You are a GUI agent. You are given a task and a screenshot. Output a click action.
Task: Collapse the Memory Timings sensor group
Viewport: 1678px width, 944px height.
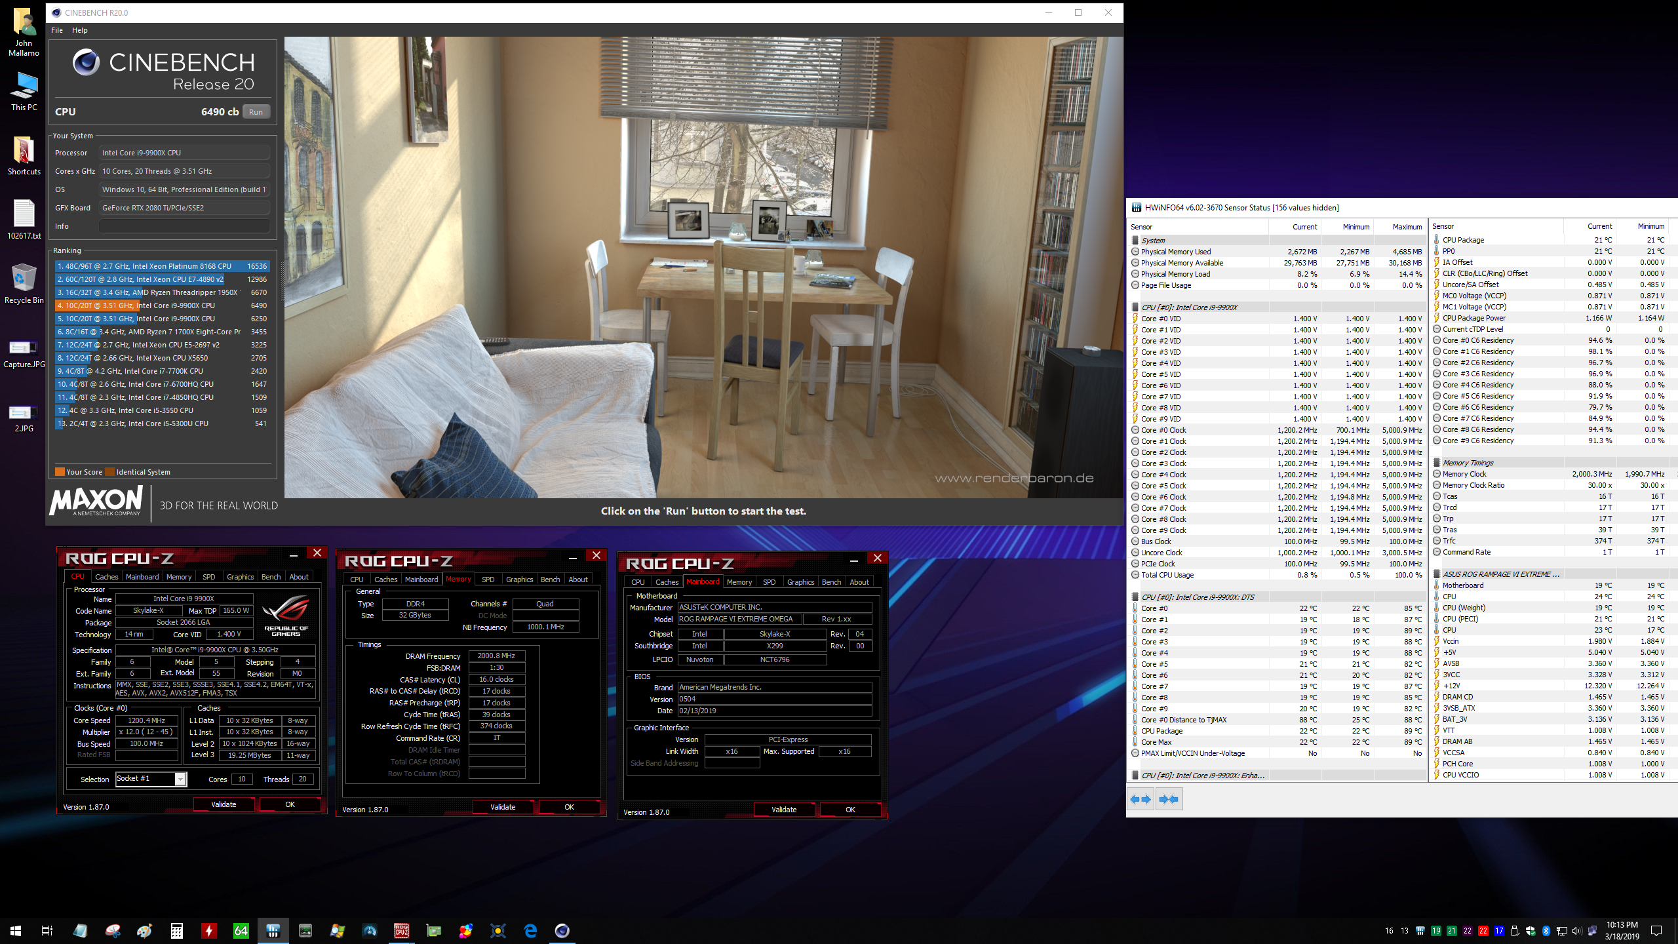pyautogui.click(x=1437, y=463)
